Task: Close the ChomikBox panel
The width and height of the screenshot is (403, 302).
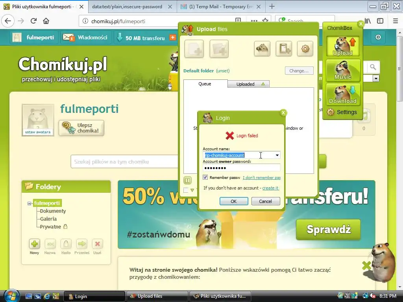Action: point(361,24)
